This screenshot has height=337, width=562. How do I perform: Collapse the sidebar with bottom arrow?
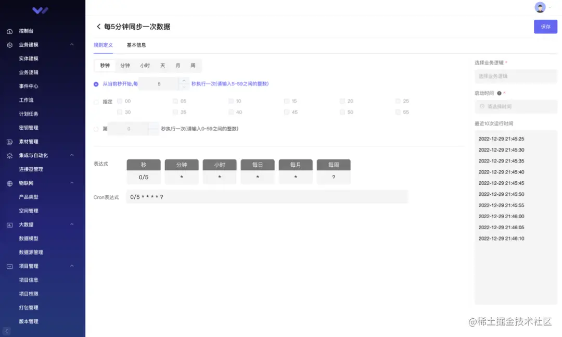click(6, 331)
